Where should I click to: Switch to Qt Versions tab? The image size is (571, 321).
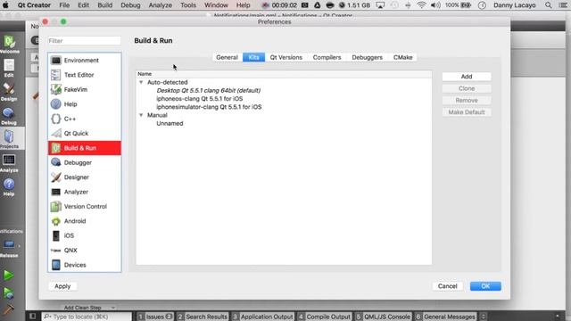286,57
